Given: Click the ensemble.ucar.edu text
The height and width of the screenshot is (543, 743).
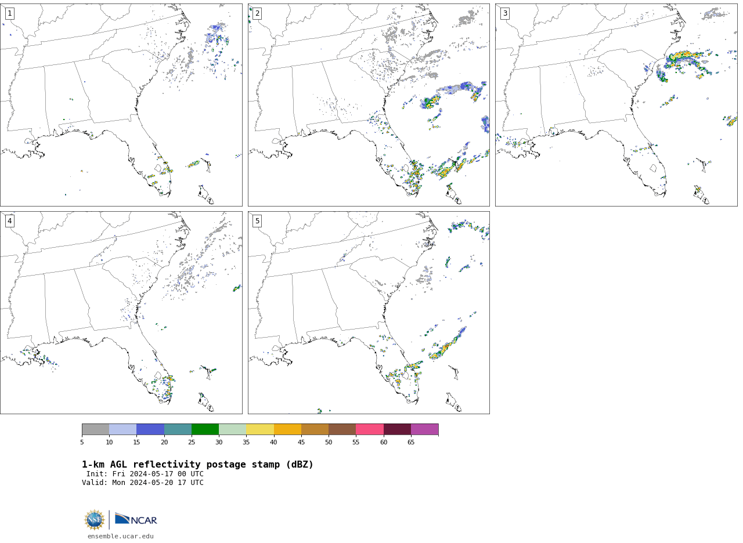Looking at the screenshot, I should coord(121,537).
